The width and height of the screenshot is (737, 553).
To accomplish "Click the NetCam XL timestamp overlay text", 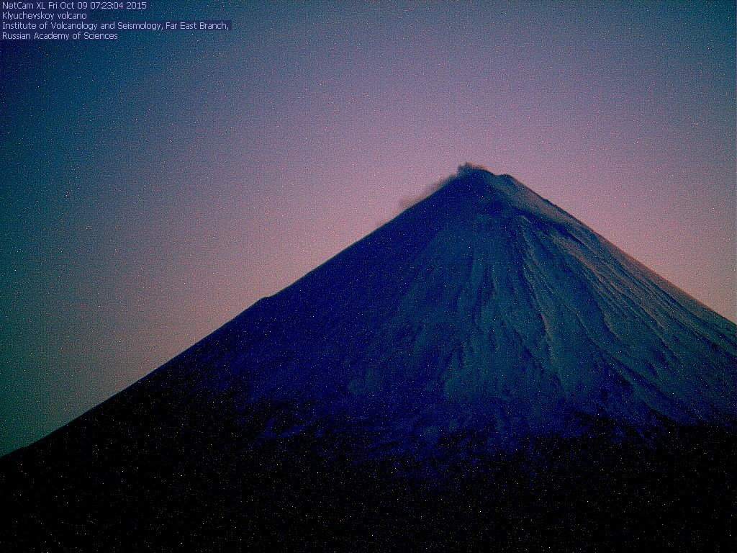I will tap(74, 6).
